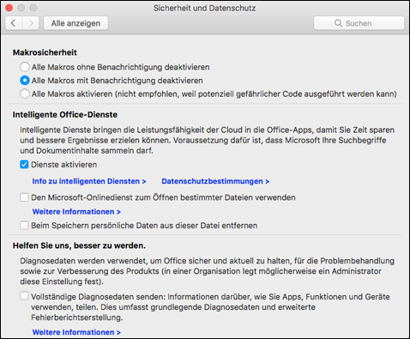Click the Intelligente Office-Dienste heading
Screen dimensions: 410x339
(65, 115)
